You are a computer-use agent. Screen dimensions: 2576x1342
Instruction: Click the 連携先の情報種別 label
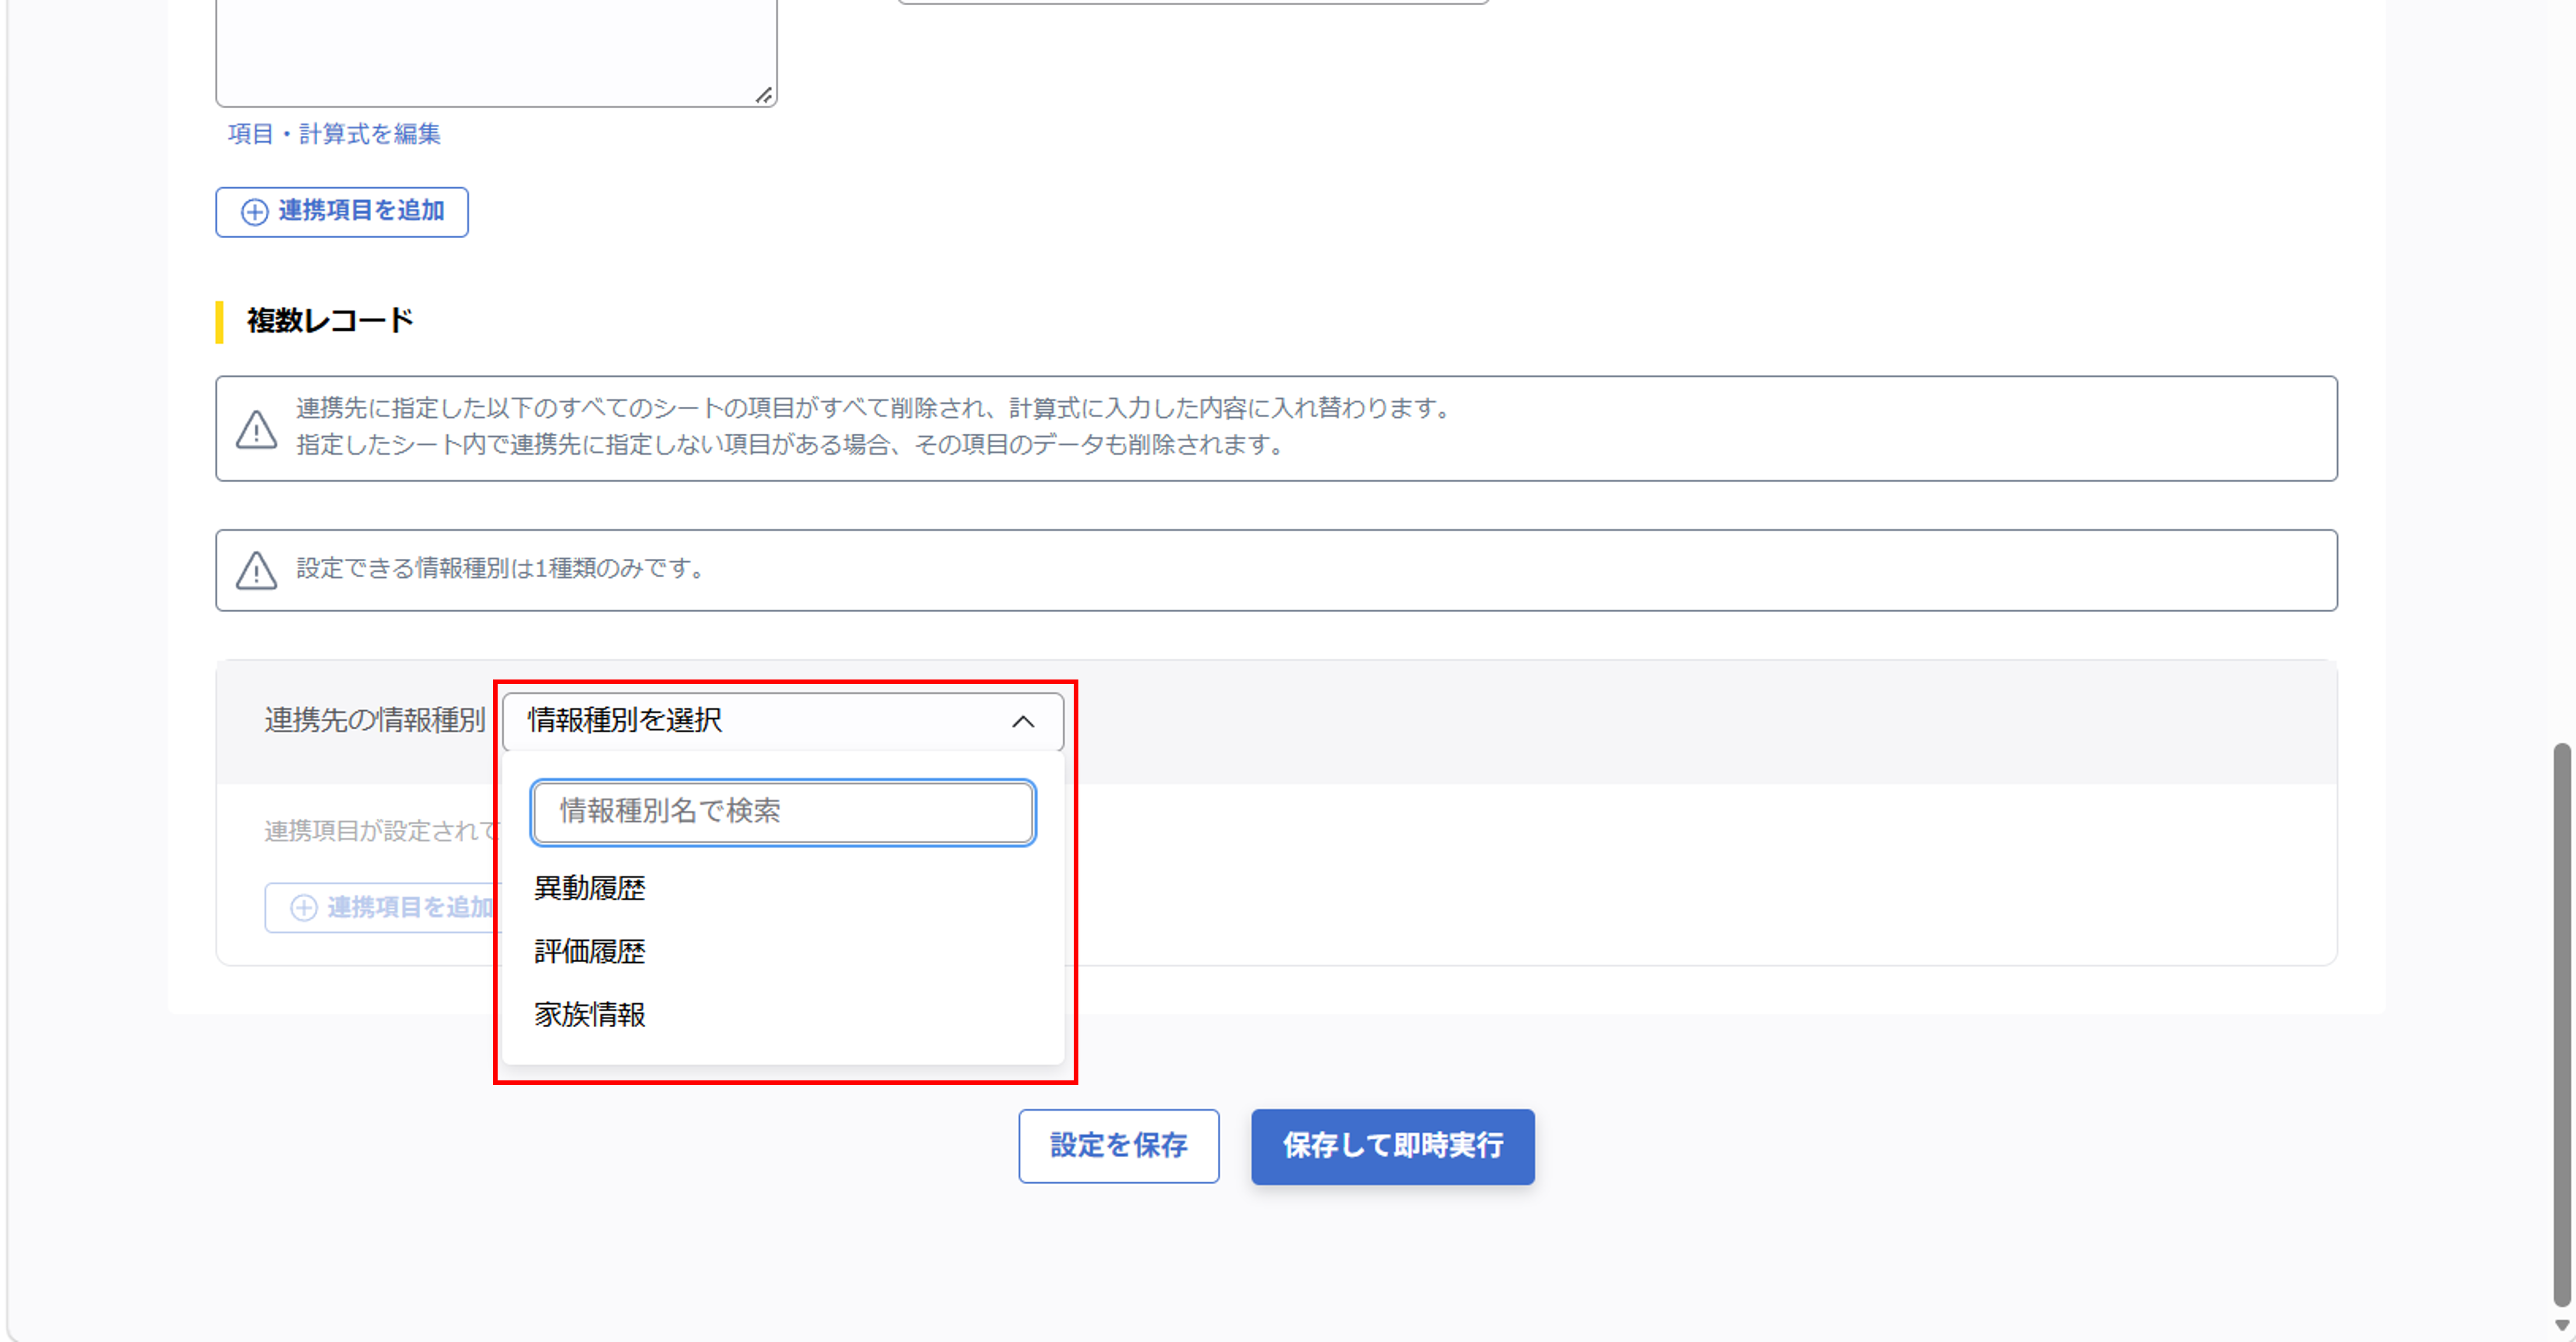pos(375,720)
